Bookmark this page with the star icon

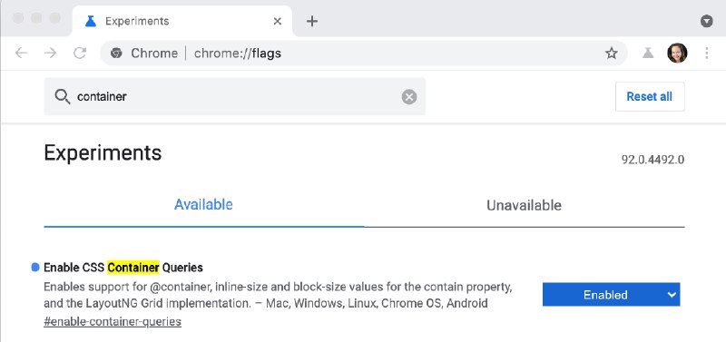click(x=612, y=54)
